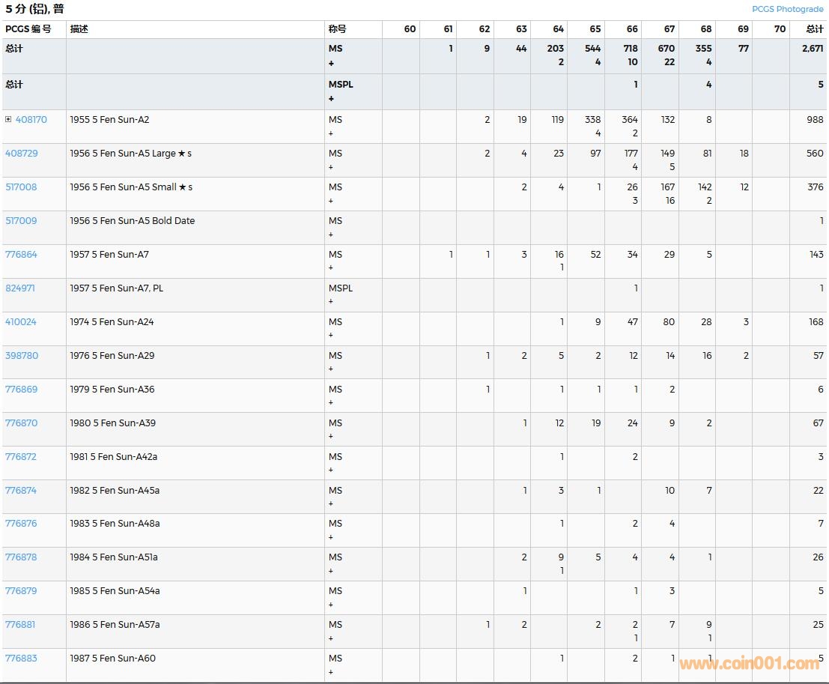Viewport: 829px width, 684px height.
Task: Click PCGS number 398780
Action: click(22, 356)
